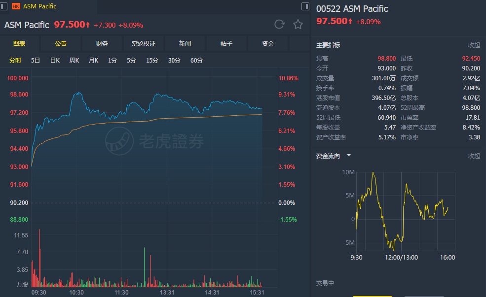
Task: Add ASM Pacific to favorites star
Action: click(298, 24)
